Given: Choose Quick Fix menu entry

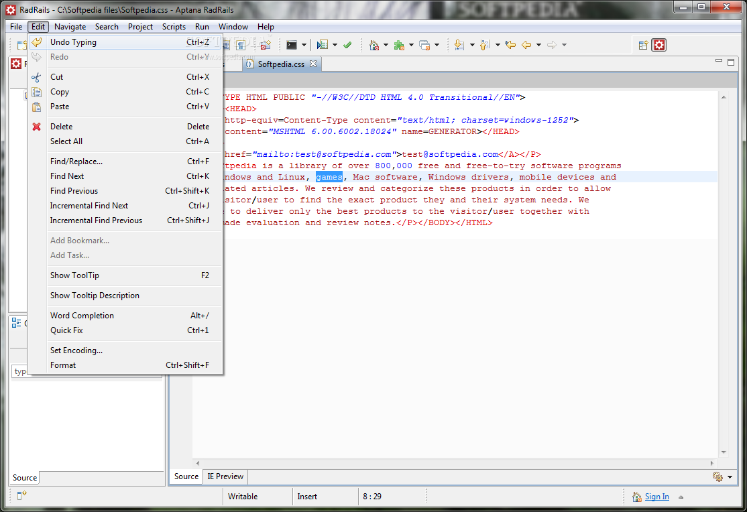Looking at the screenshot, I should click(x=126, y=330).
